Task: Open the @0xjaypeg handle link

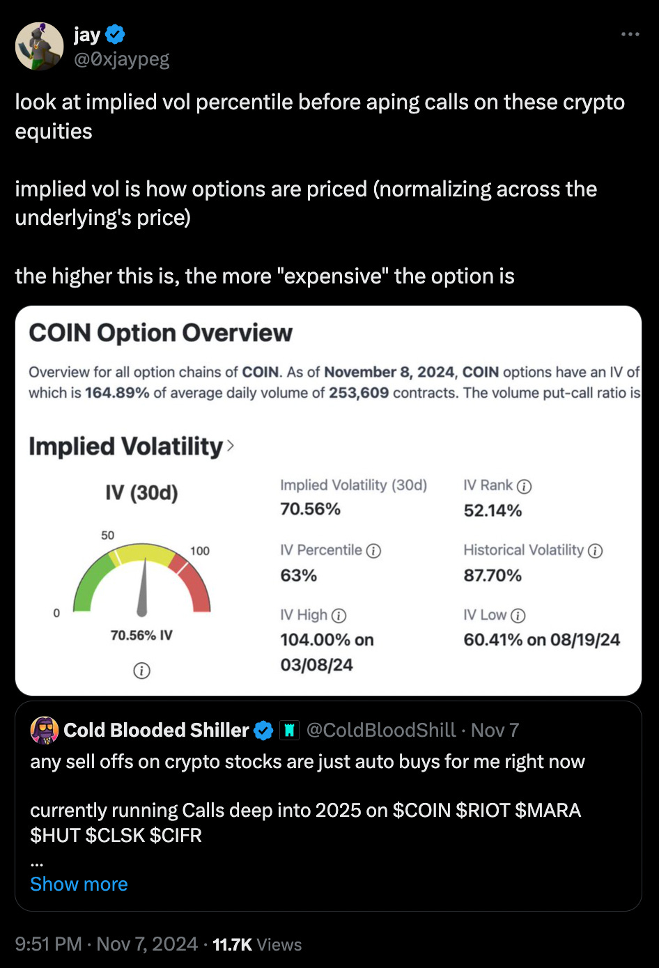Action: (122, 59)
